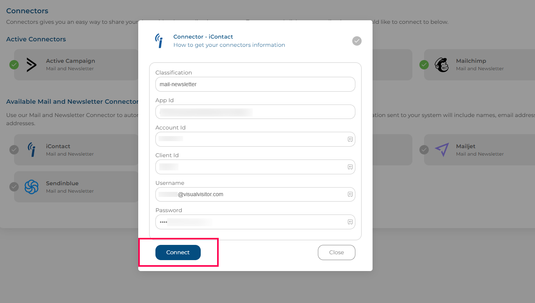
Task: Click grey check circle in dialog header
Action: pyautogui.click(x=357, y=41)
